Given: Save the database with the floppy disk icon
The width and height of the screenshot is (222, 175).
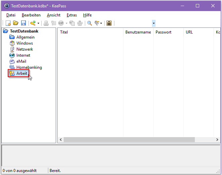Looking at the screenshot, I should pos(23,23).
